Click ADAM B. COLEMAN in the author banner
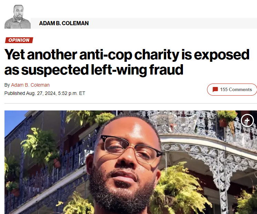Viewport: 257px width, 214px height. (x=64, y=23)
